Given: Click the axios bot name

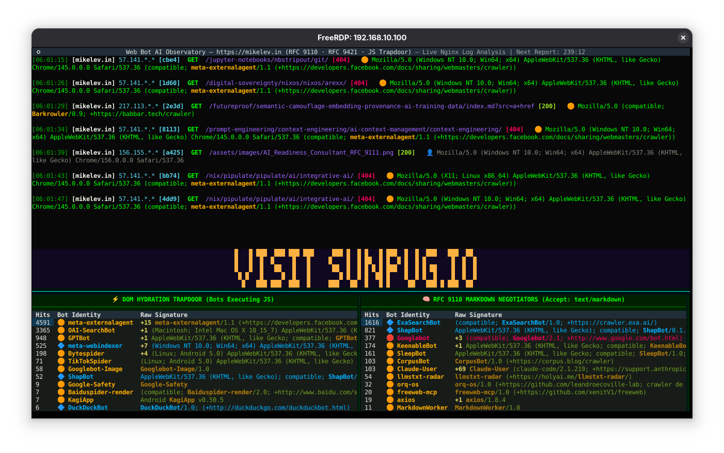Looking at the screenshot, I should click(406, 400).
